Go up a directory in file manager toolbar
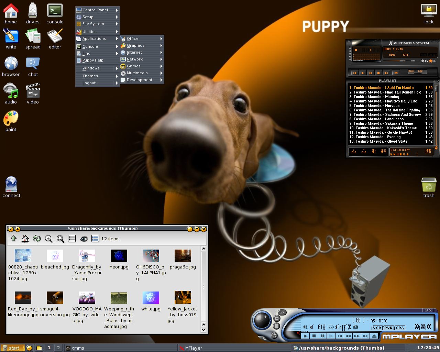Viewport: 440px width, 352px height. pyautogui.click(x=14, y=239)
